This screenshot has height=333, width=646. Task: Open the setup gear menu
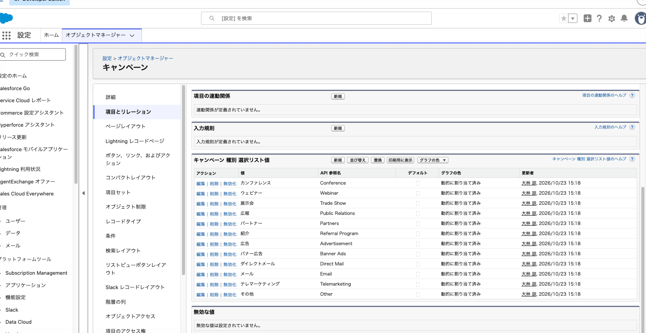(x=612, y=18)
